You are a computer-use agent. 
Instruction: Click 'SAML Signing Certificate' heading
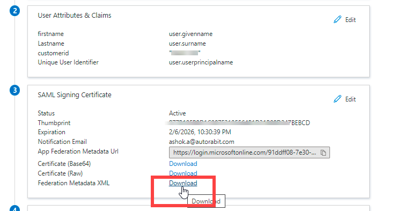coord(75,94)
